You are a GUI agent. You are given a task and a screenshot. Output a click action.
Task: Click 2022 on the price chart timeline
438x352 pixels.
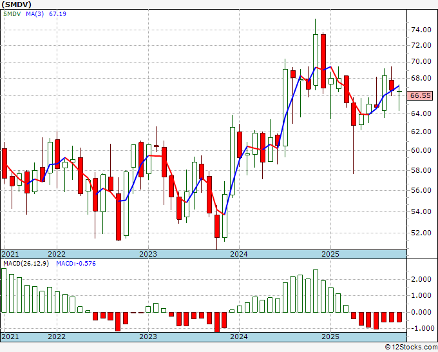click(x=57, y=254)
